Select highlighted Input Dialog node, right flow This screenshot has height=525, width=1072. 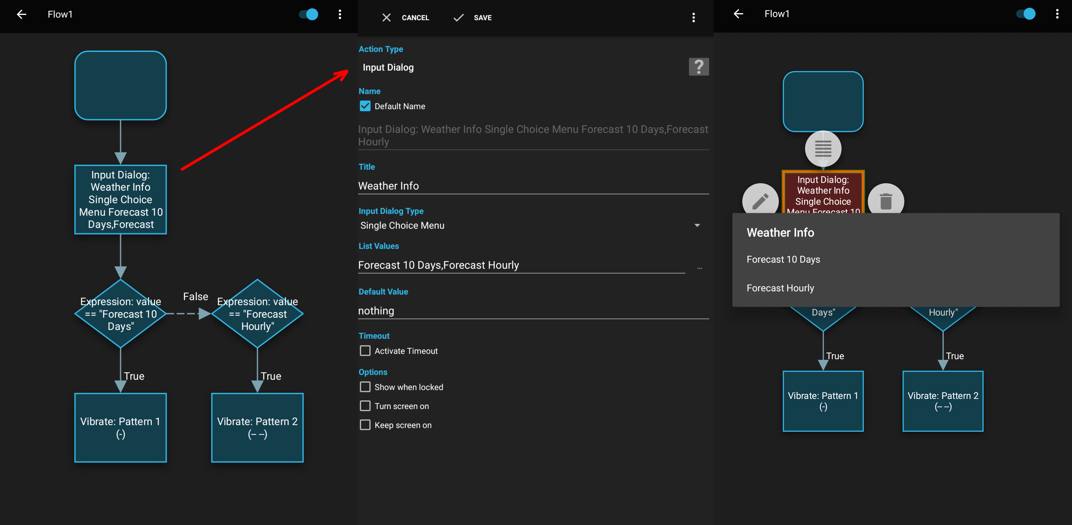coord(823,192)
